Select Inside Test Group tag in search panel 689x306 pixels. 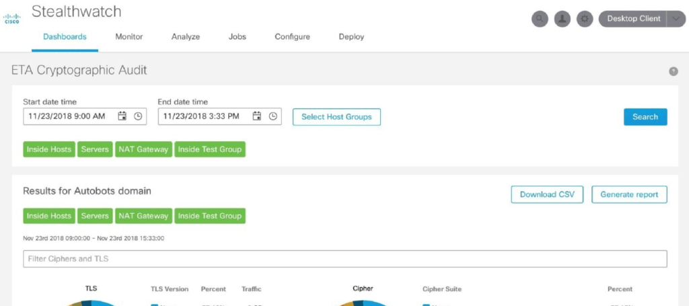[210, 149]
